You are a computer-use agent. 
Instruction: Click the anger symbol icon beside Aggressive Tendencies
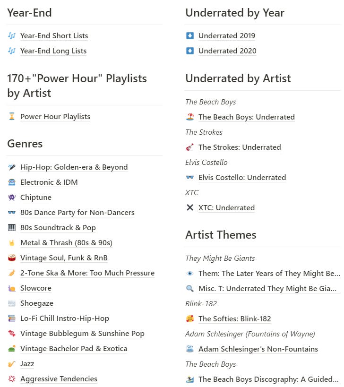pos(12,379)
